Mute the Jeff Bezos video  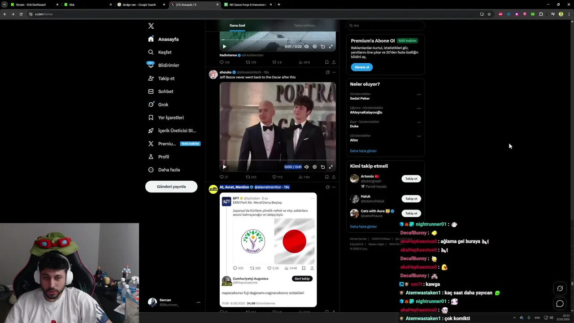307,167
